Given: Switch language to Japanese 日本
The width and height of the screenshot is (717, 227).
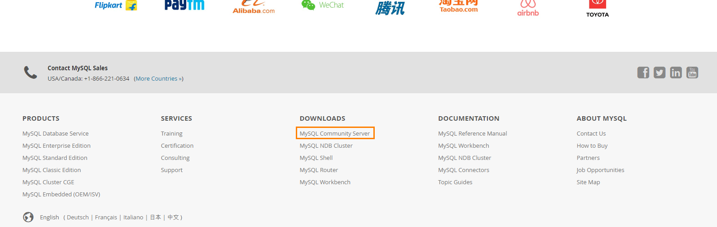Looking at the screenshot, I should [156, 217].
